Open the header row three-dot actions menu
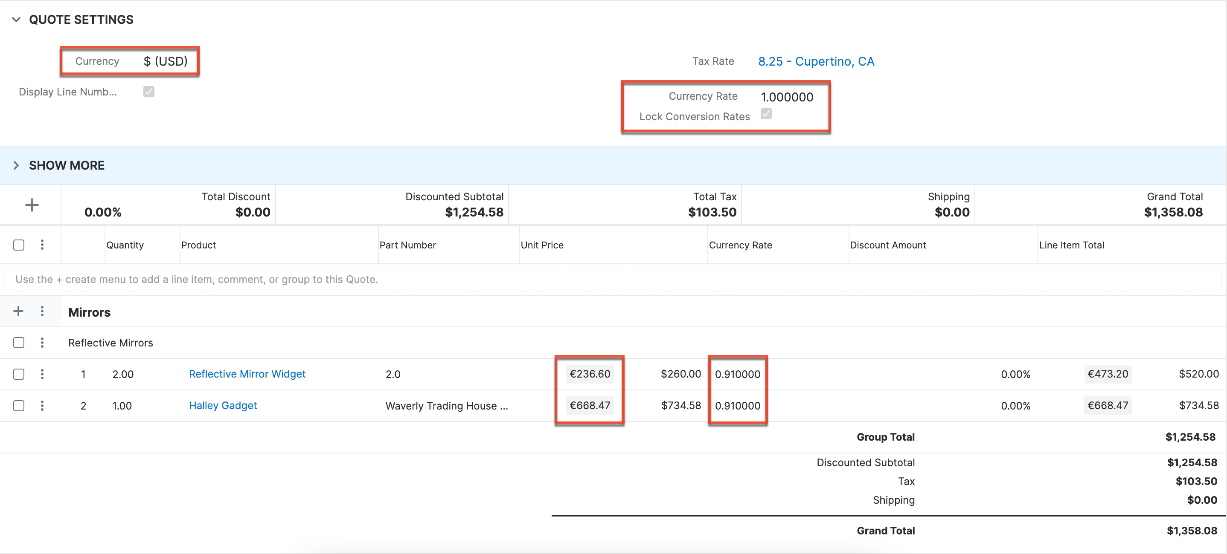The width and height of the screenshot is (1227, 554). (42, 245)
